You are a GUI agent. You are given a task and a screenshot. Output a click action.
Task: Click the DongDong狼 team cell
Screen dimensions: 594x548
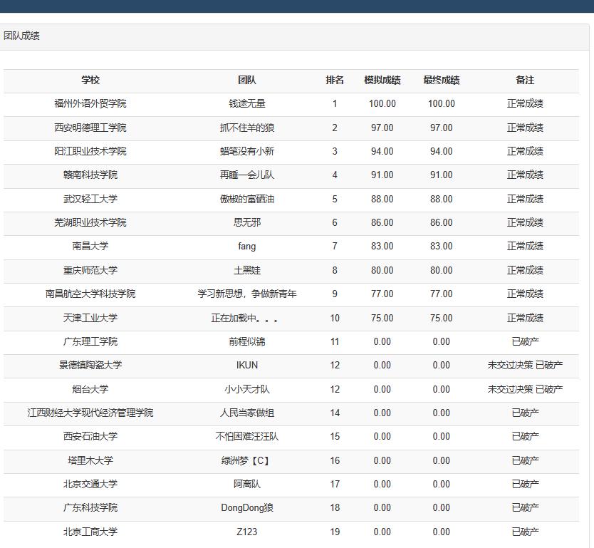click(x=247, y=507)
